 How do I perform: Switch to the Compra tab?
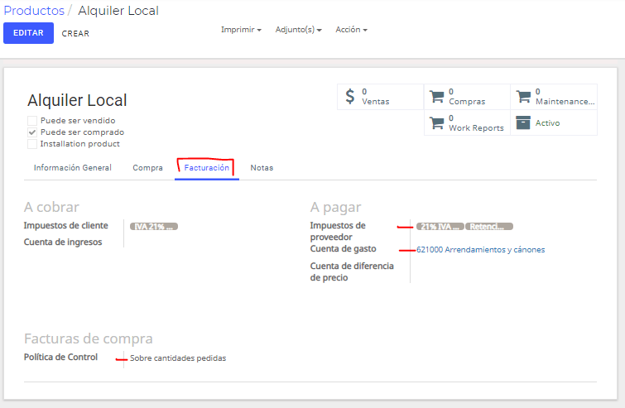point(147,168)
